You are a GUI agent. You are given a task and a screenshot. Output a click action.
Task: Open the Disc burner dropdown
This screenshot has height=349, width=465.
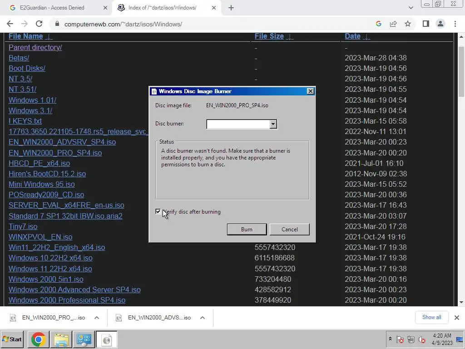[x=273, y=125]
